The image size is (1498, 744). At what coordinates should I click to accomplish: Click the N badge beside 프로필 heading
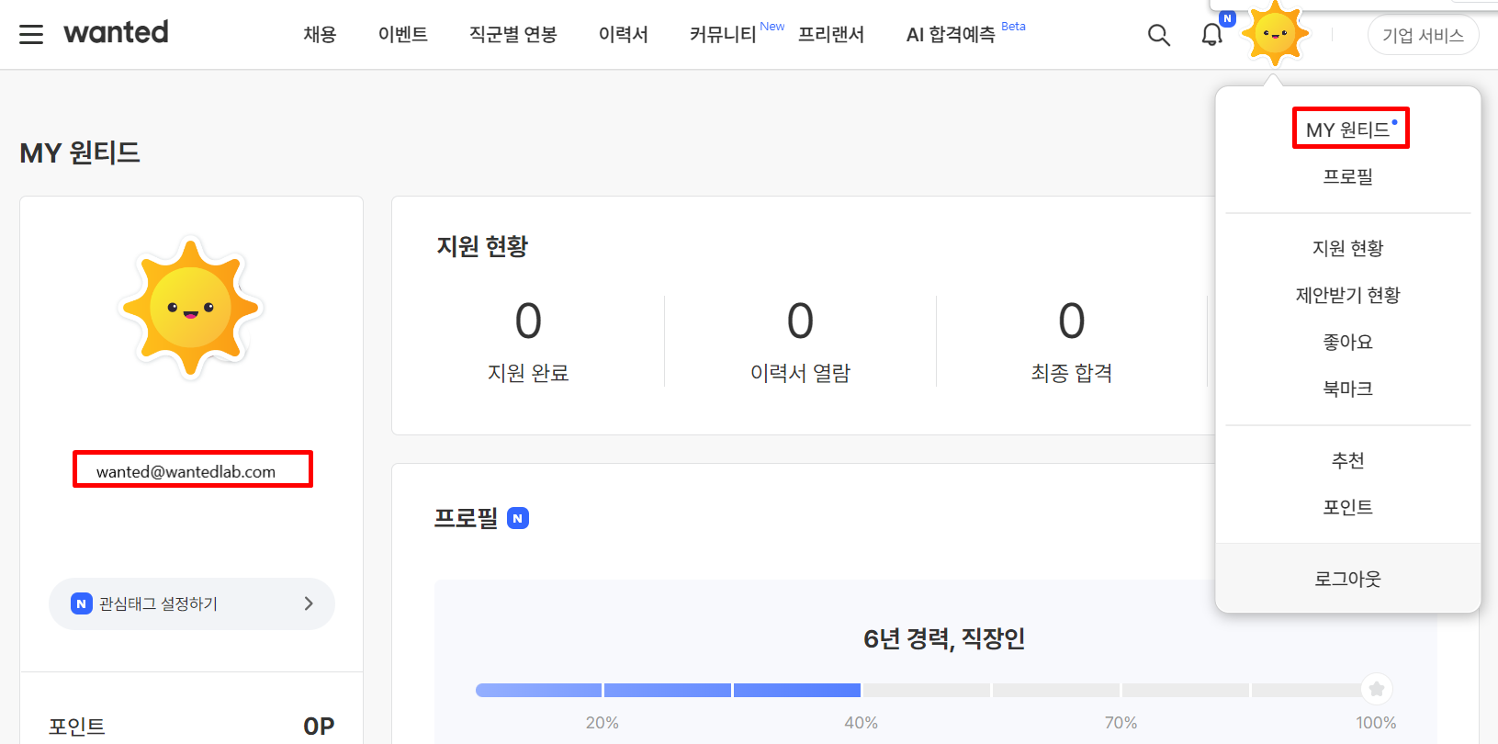pos(518,518)
